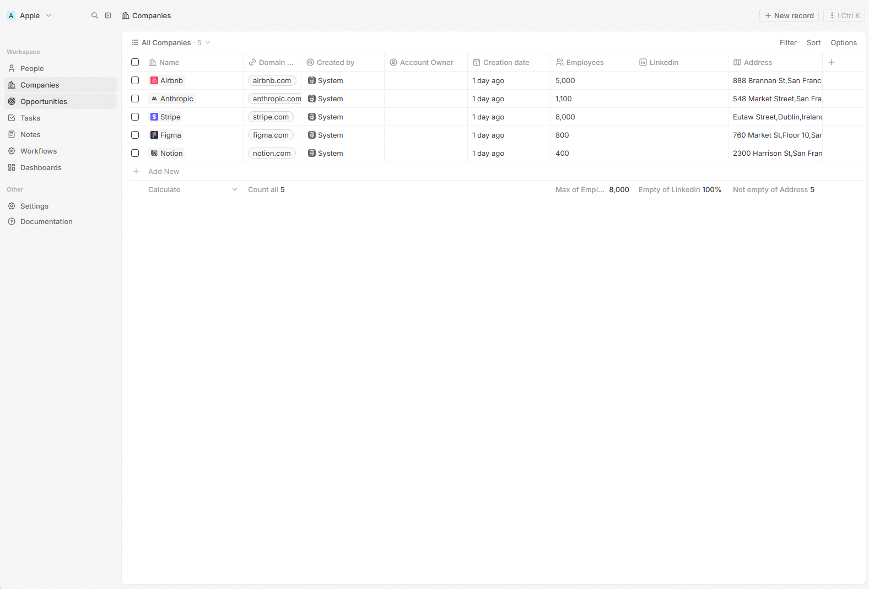Open the Ctrl K command menu button
The image size is (869, 589).
pos(844,15)
